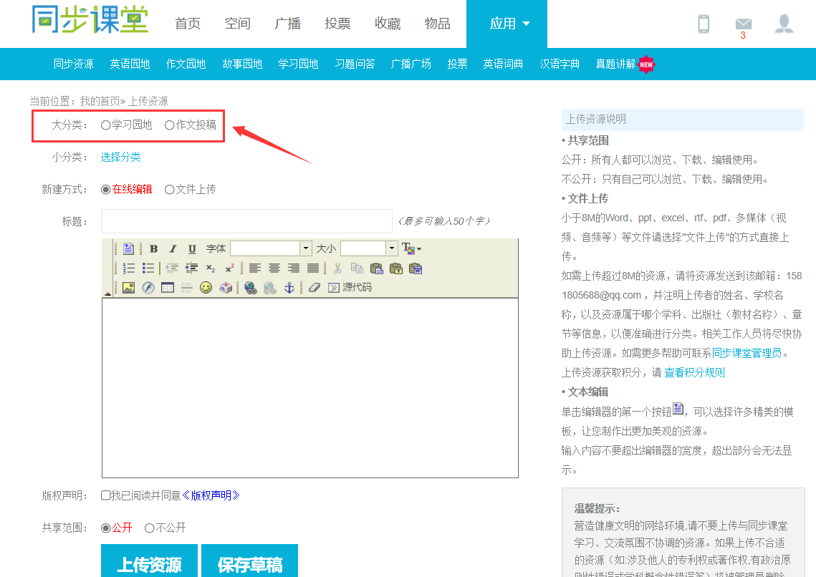The height and width of the screenshot is (577, 816).
Task: Paste from Word icon
Action: pyautogui.click(x=416, y=268)
